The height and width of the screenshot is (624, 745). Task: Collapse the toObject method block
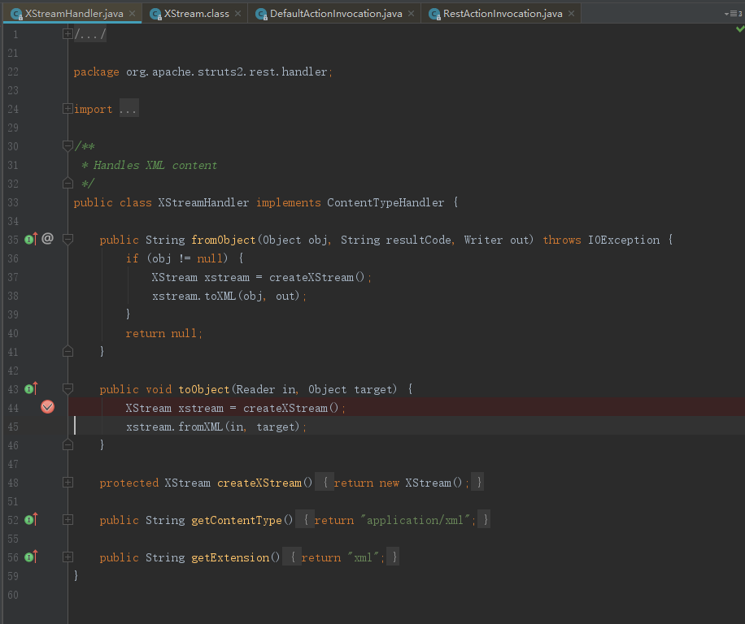(68, 389)
